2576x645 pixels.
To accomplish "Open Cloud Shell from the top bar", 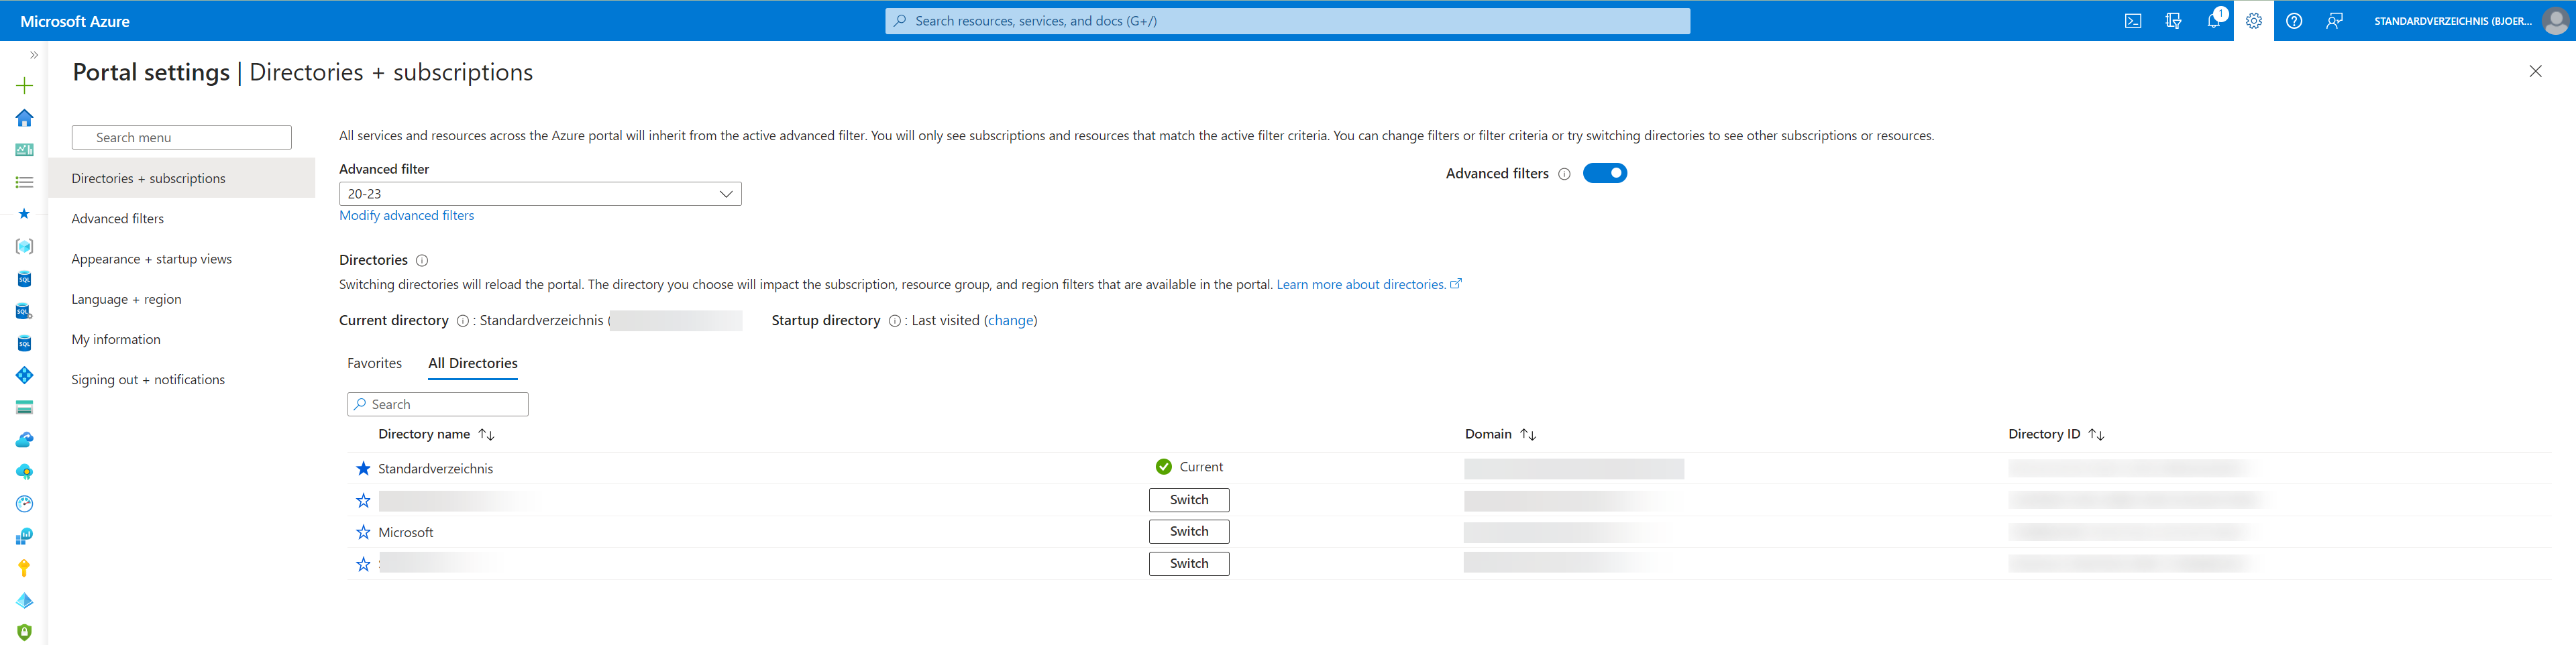I will click(2133, 20).
